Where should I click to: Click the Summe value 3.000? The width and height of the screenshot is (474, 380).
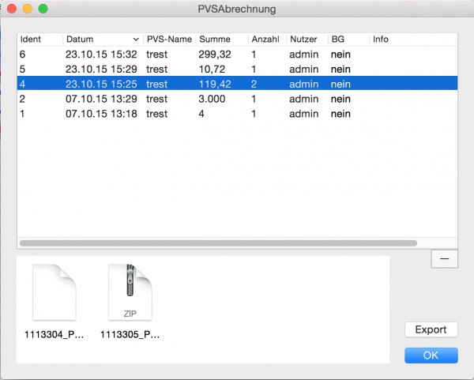[212, 99]
